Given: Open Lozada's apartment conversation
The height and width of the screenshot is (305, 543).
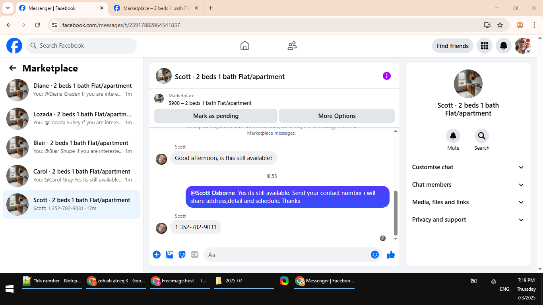Looking at the screenshot, I should click(72, 119).
